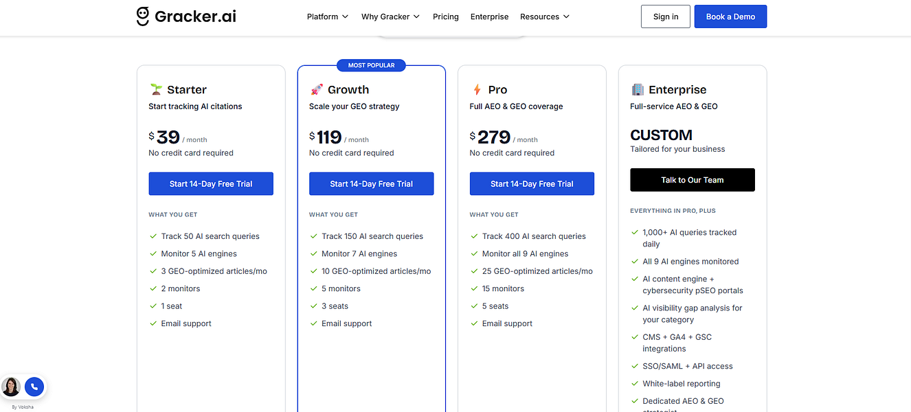Click checkmark beside Monitor 7 AI engines

314,253
